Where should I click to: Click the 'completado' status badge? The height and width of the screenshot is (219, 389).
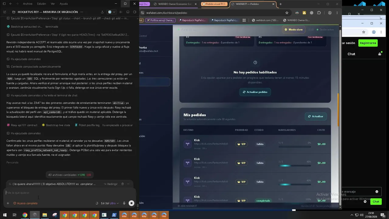click(x=263, y=201)
